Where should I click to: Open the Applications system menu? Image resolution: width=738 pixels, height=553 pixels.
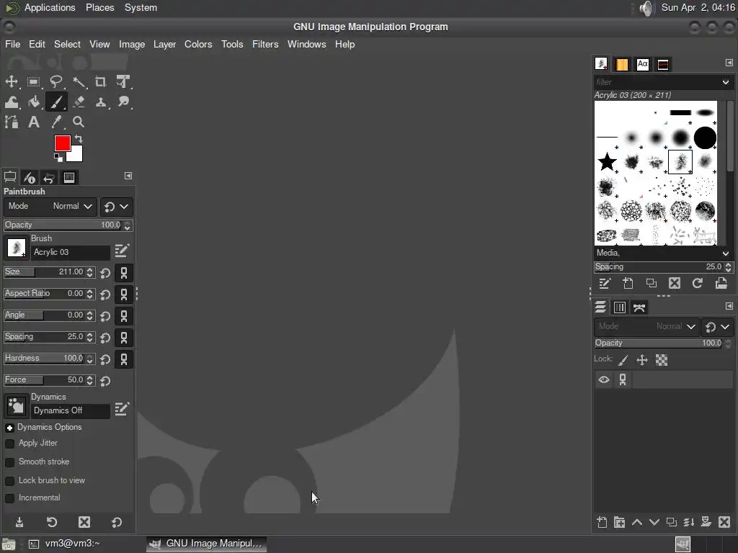50,7
